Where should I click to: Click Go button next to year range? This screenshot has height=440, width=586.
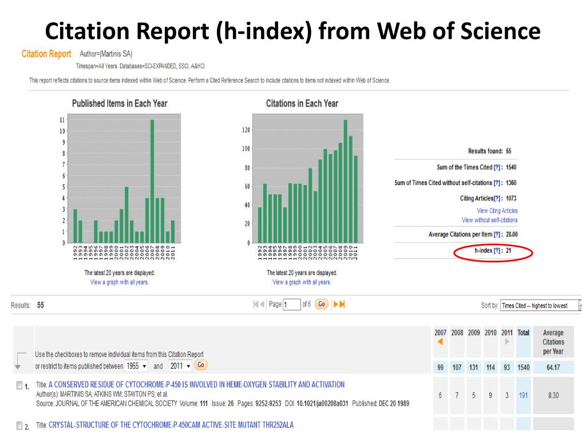click(201, 365)
